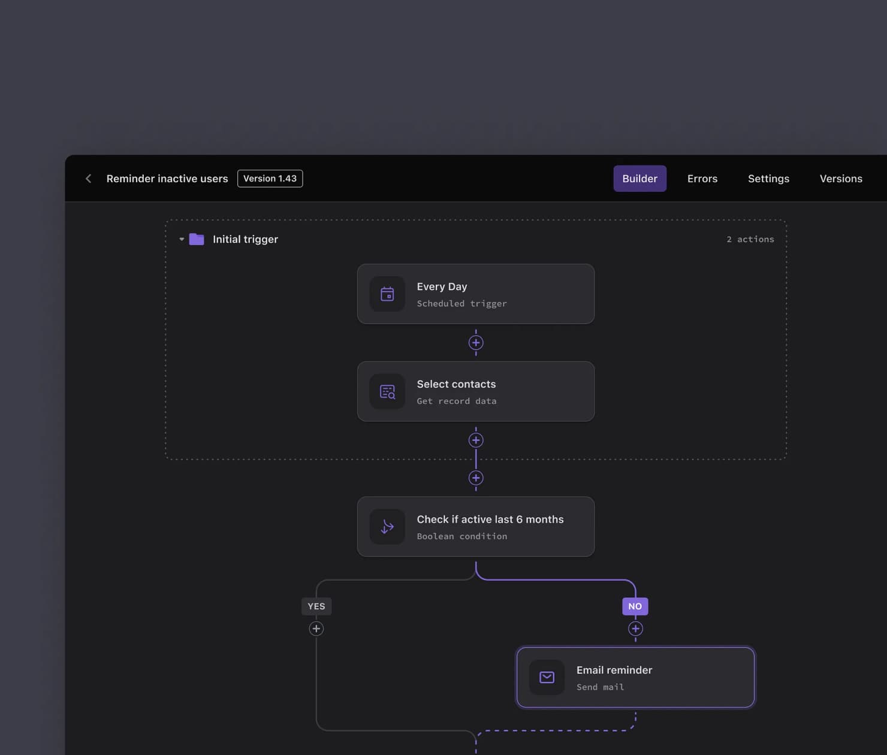This screenshot has width=887, height=755.
Task: Add step between Every Day and Select contacts
Action: (x=476, y=343)
